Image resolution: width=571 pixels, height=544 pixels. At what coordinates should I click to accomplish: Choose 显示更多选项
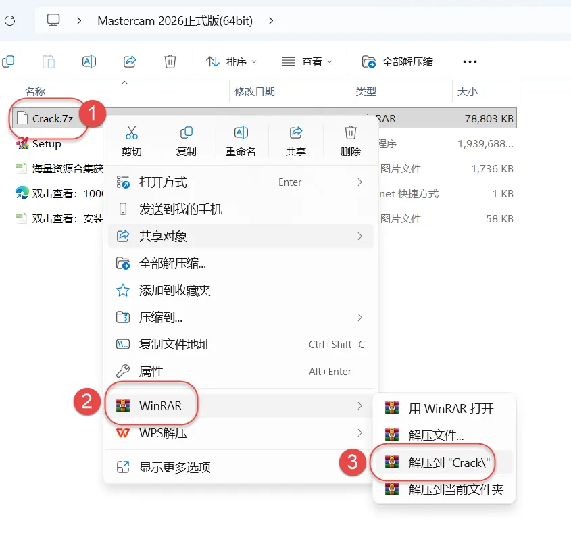coord(241,467)
